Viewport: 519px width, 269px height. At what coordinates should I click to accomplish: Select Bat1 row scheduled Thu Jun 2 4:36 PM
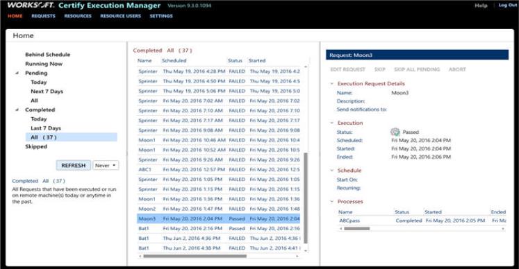pyautogui.click(x=219, y=238)
